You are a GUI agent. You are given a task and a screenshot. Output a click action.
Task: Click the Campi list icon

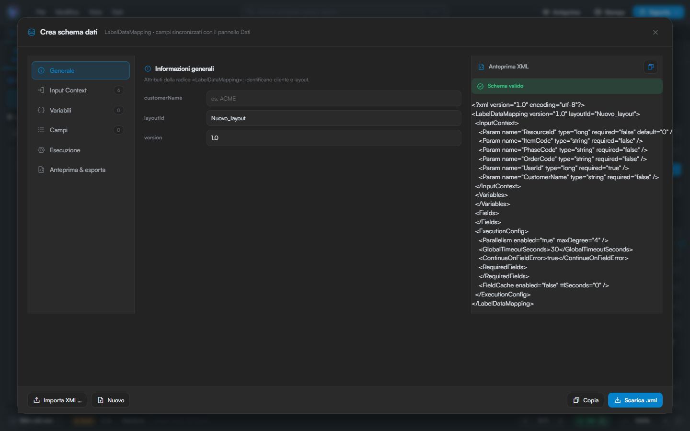41,130
